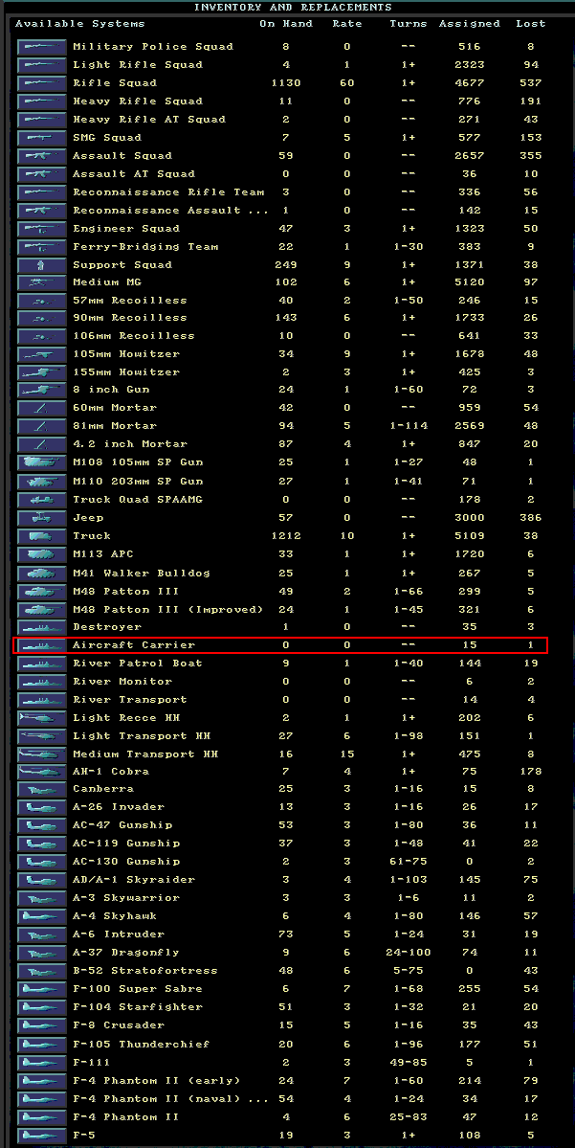The height and width of the screenshot is (1148, 575).
Task: Select the F-111 aircraft icon
Action: [x=42, y=1063]
